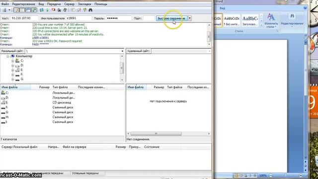Click Word zoom out minus button
This screenshot has height=179, width=318.
click(x=271, y=176)
